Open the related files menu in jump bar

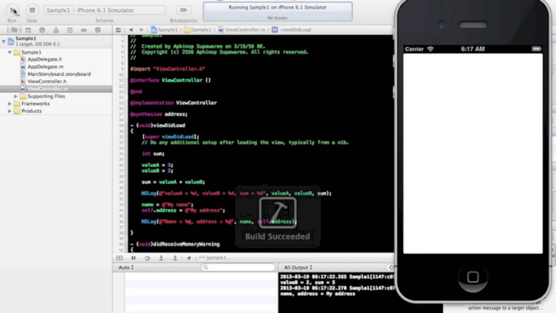click(118, 30)
